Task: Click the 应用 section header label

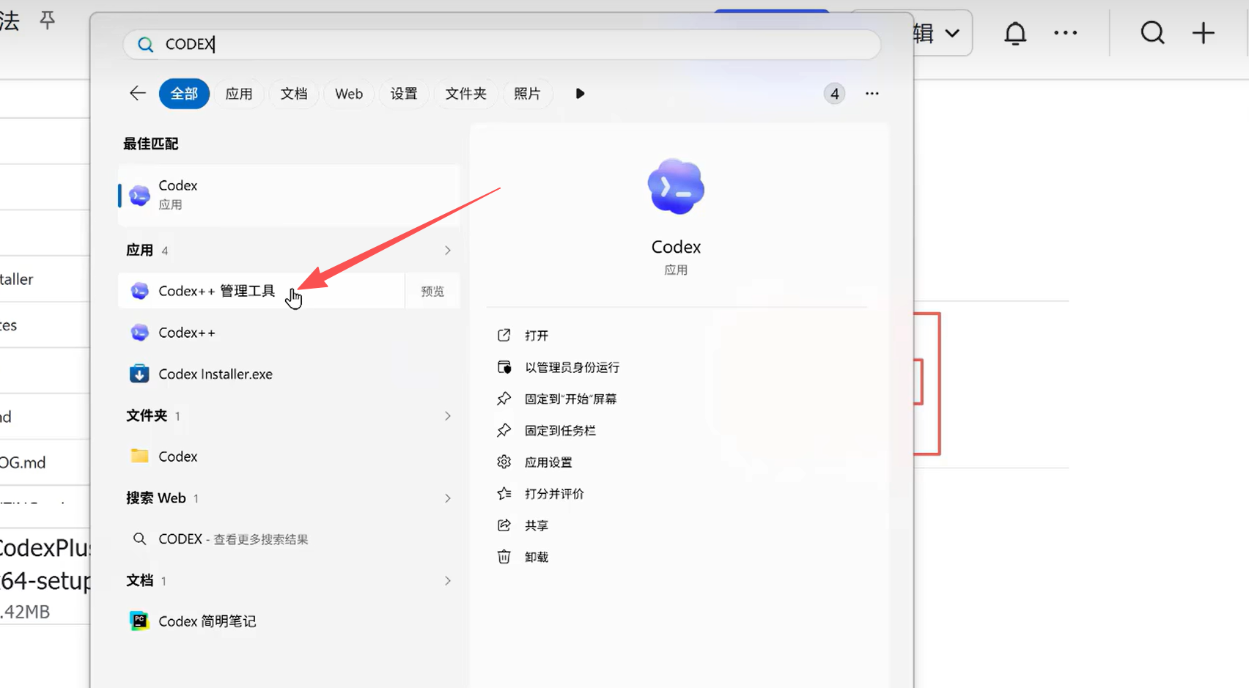Action: pyautogui.click(x=139, y=251)
